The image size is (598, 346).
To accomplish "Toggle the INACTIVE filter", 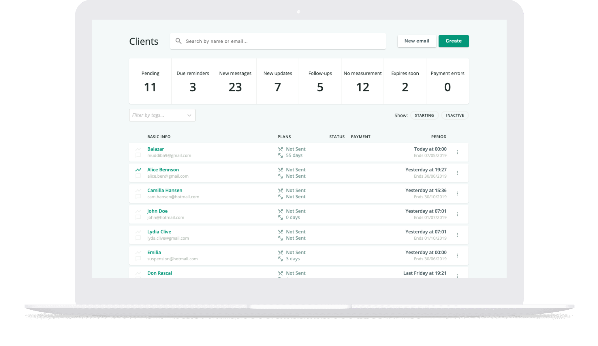I will click(455, 115).
